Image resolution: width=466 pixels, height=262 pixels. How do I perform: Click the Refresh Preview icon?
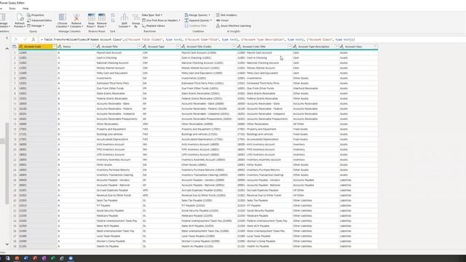click(20, 17)
